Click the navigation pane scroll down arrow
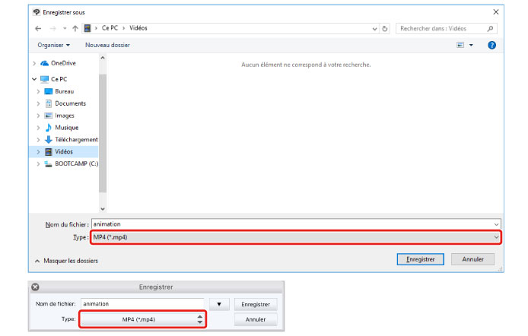Screen dimensions: 528x336 [103, 209]
